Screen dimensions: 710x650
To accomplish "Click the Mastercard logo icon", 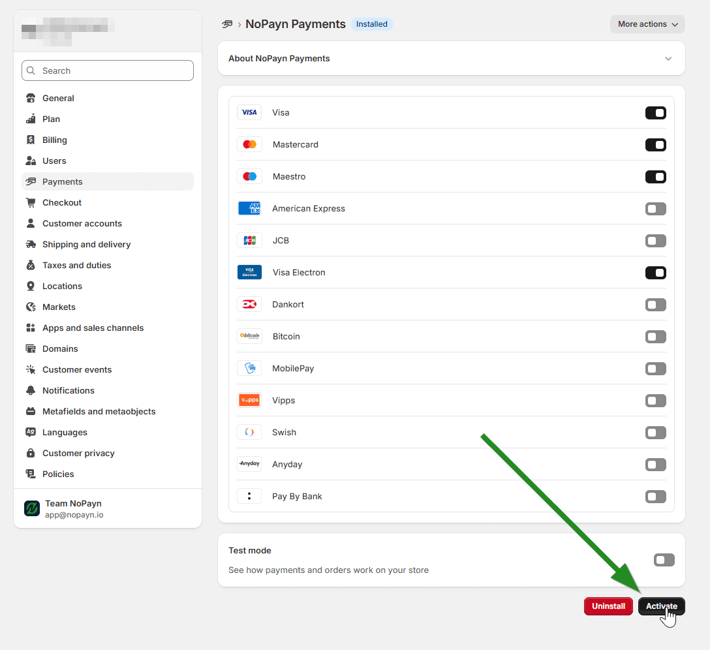I will tap(249, 144).
